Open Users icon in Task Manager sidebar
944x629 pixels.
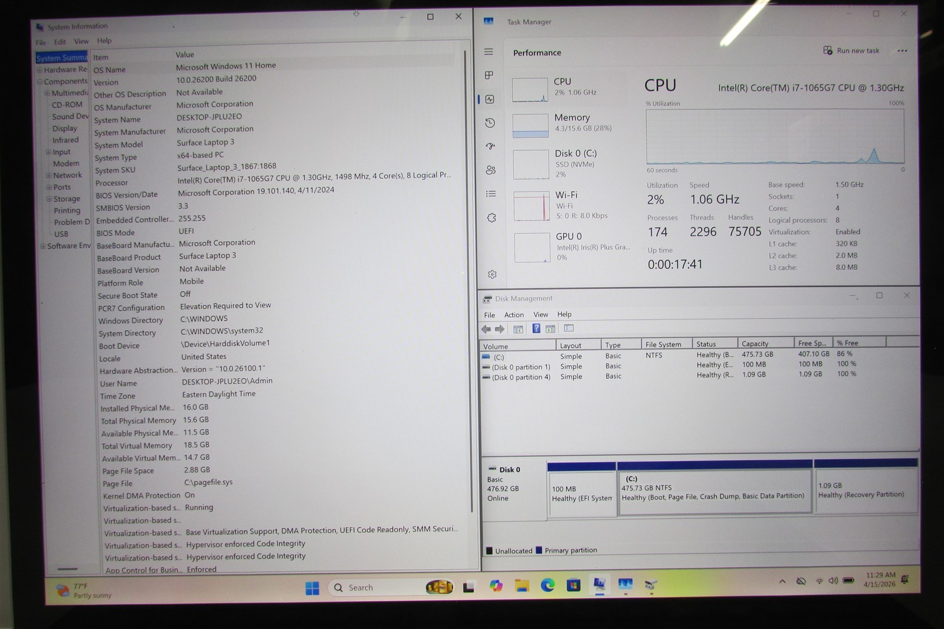[490, 170]
